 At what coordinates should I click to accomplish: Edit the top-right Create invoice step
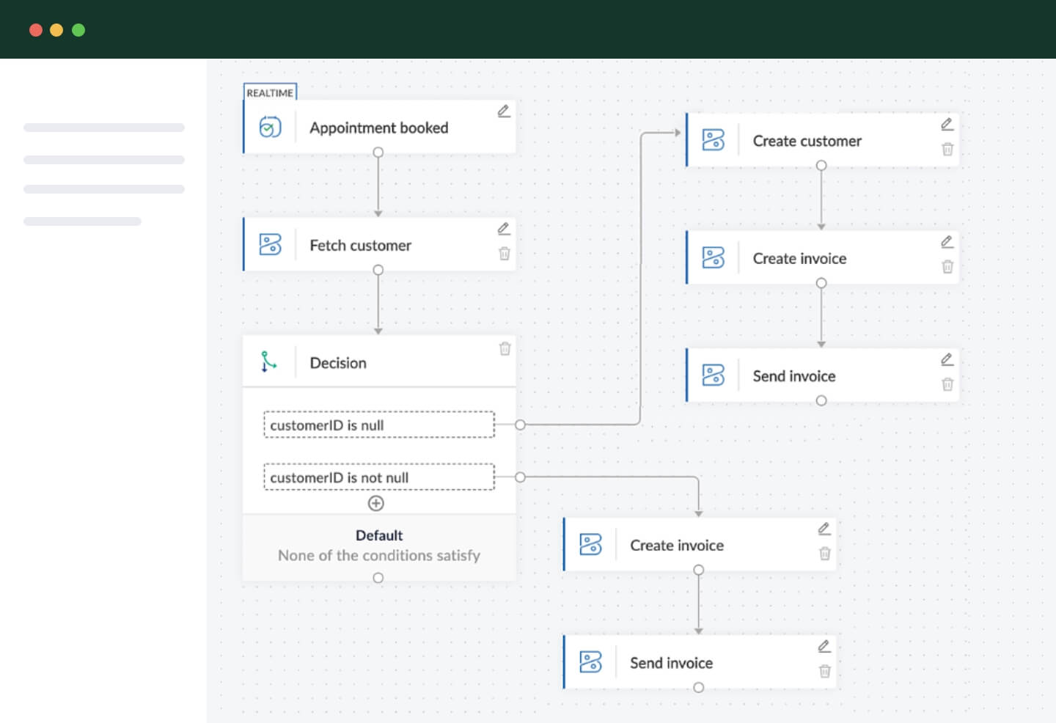tap(947, 242)
